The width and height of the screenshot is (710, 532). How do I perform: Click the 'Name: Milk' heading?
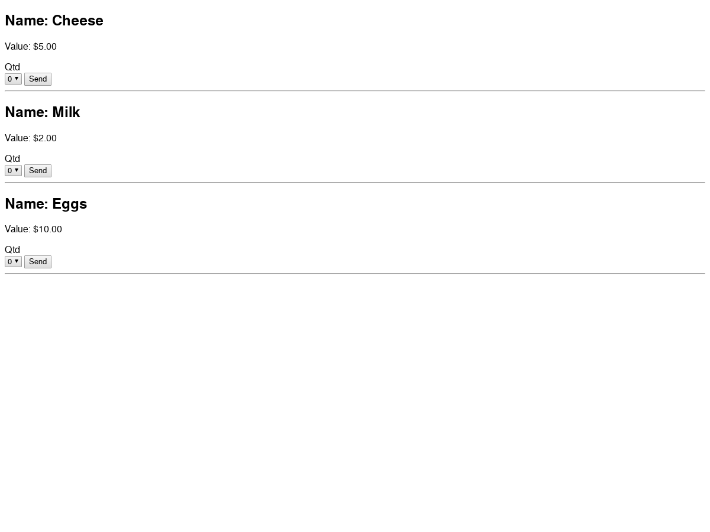(42, 112)
